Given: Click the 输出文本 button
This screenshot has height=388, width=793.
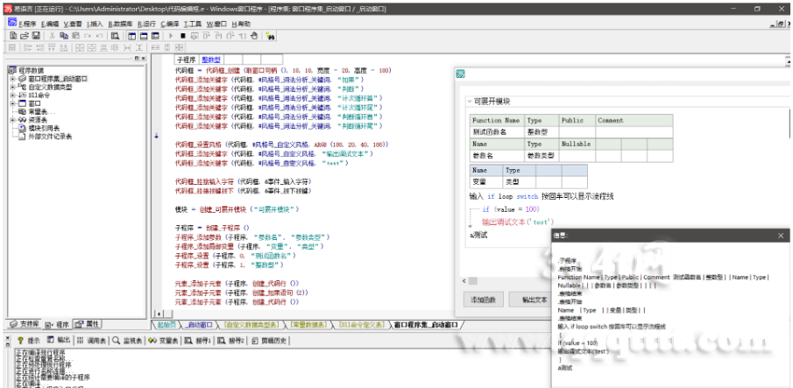Looking at the screenshot, I should click(532, 299).
